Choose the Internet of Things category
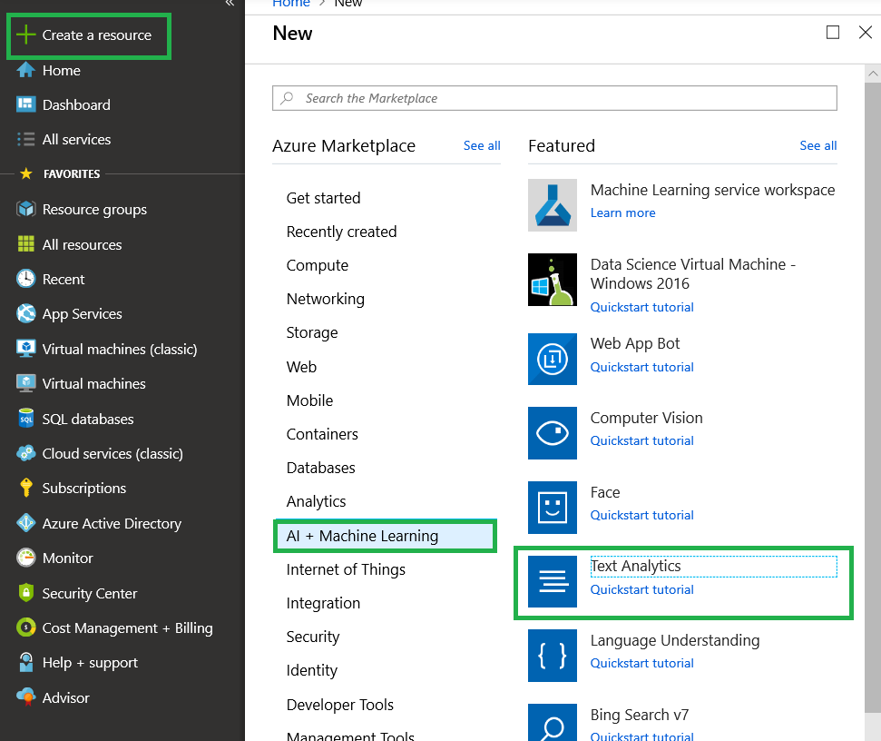 [346, 569]
